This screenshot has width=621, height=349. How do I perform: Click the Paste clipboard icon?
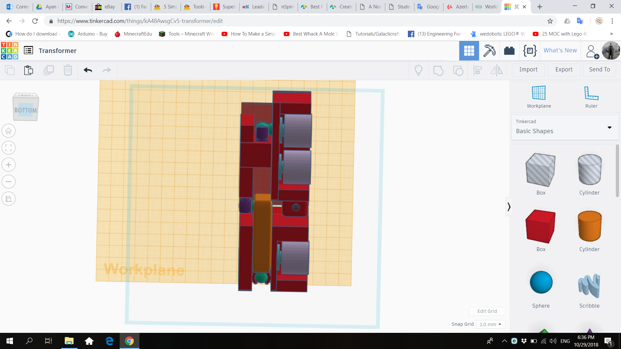28,70
